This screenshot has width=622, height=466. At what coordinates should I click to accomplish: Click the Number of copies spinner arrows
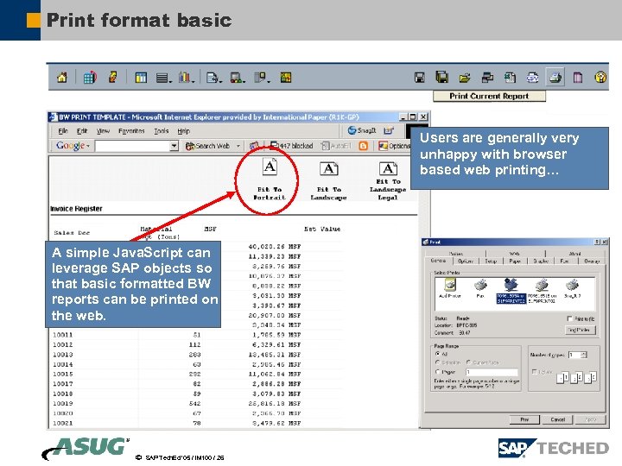[x=583, y=355]
